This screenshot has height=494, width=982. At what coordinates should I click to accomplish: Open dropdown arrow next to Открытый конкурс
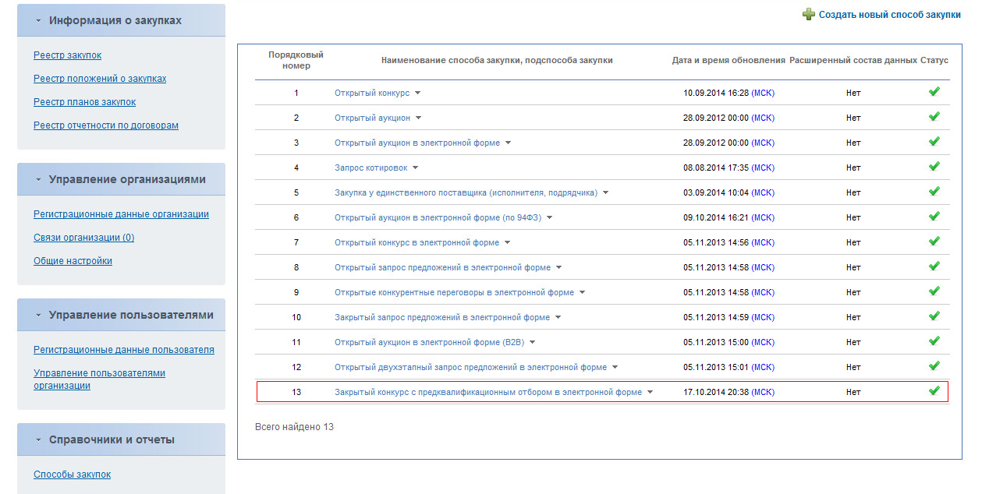tap(417, 93)
